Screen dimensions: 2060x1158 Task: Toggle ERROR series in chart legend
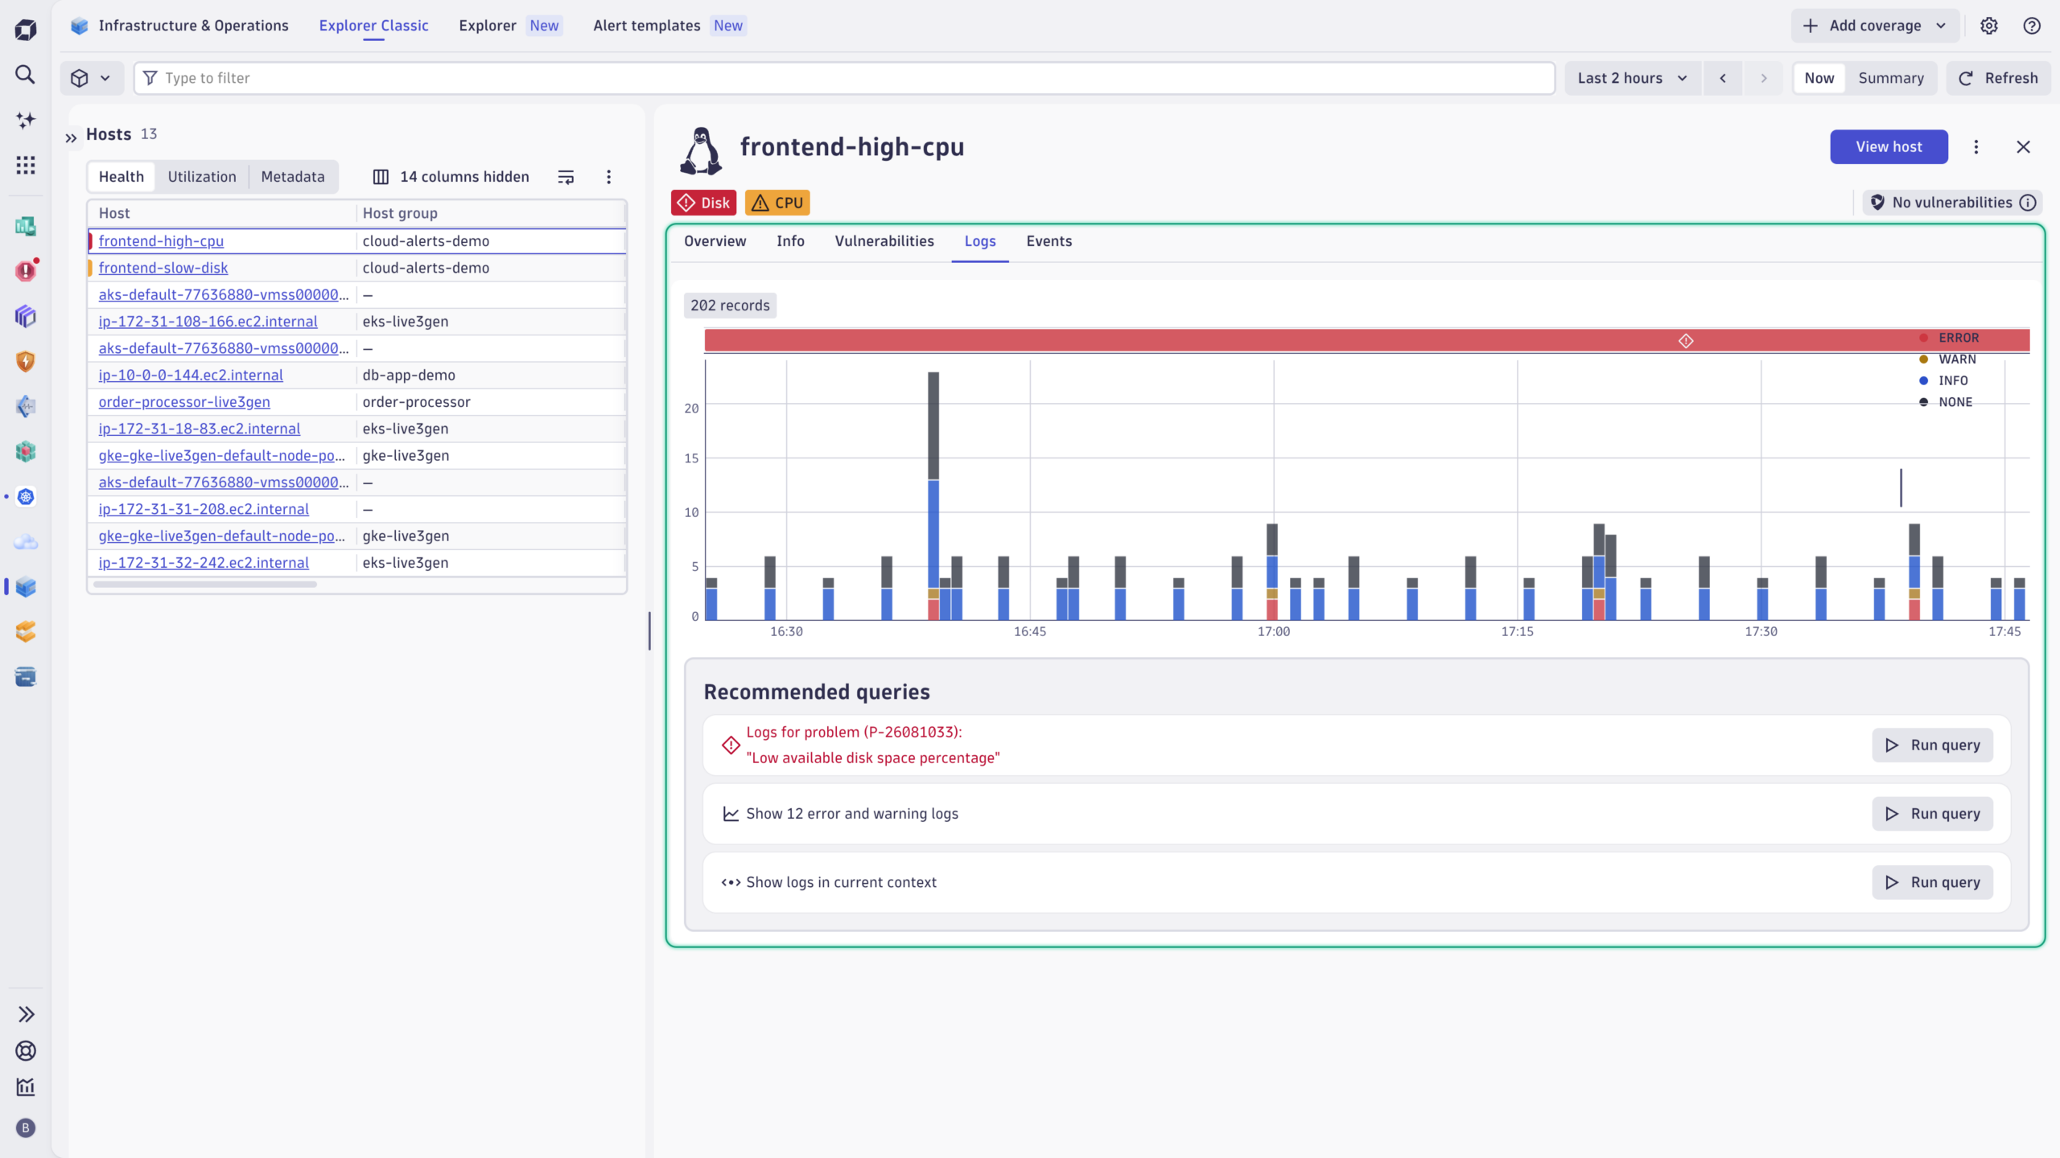[1949, 338]
